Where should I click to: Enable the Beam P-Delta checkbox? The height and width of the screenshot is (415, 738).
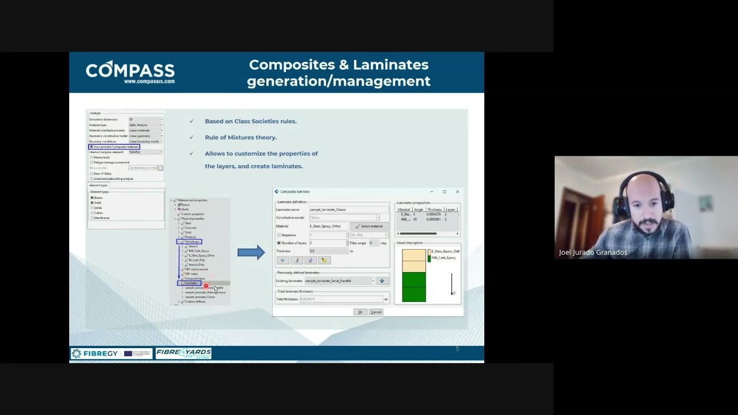coord(91,173)
